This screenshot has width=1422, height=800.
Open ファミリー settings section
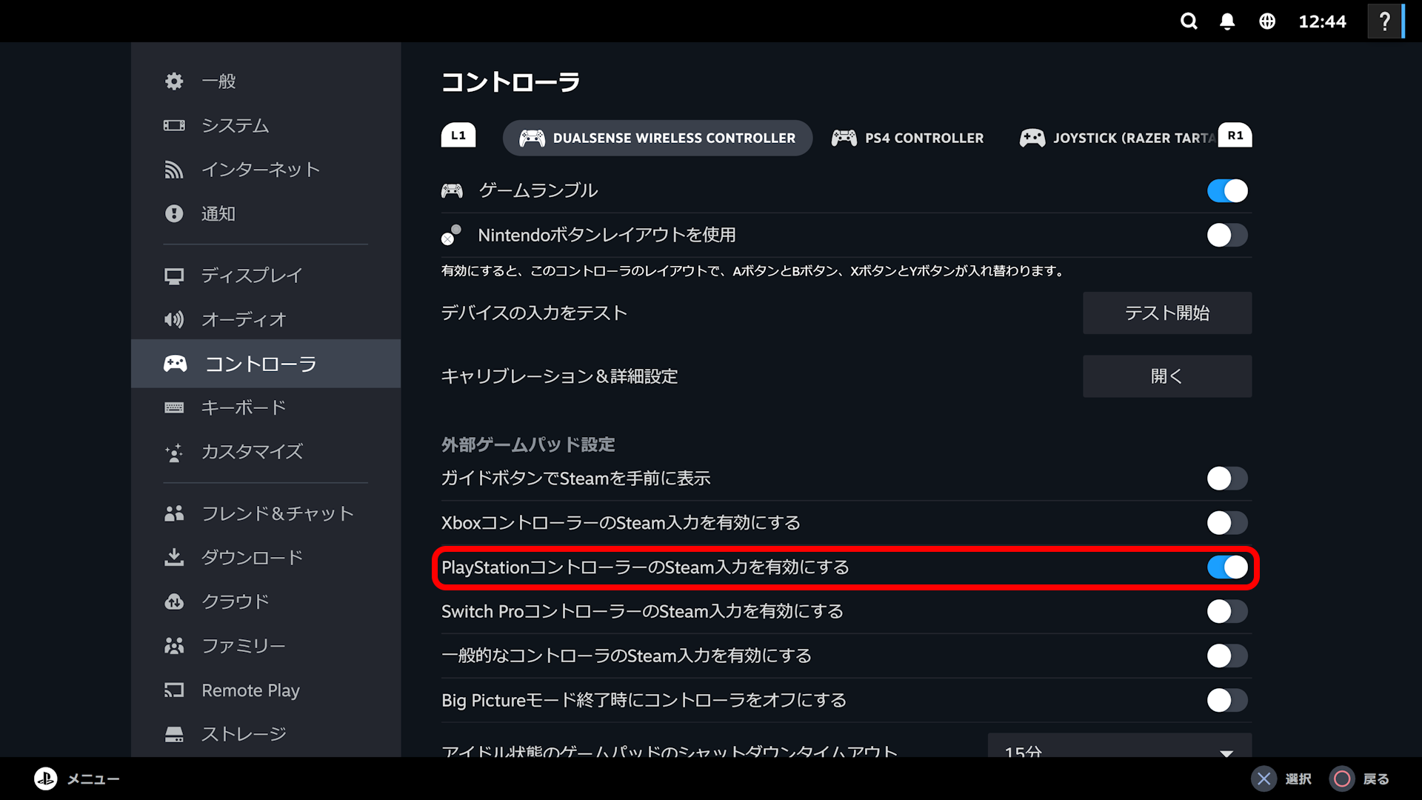[266, 646]
